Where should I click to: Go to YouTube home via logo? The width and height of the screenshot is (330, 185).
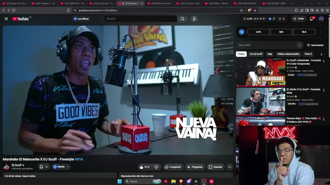[x=20, y=19]
